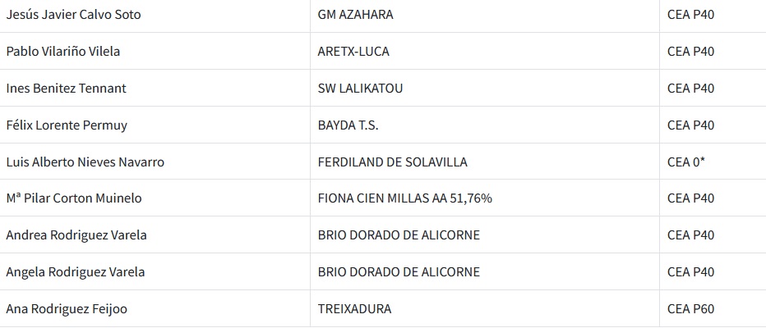The image size is (766, 328).
Task: Click Ana Rodriguez Feijoo in the last row
Action: 67,309
